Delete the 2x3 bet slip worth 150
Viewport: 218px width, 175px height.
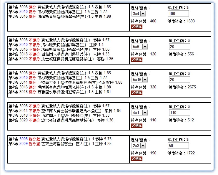137,159
